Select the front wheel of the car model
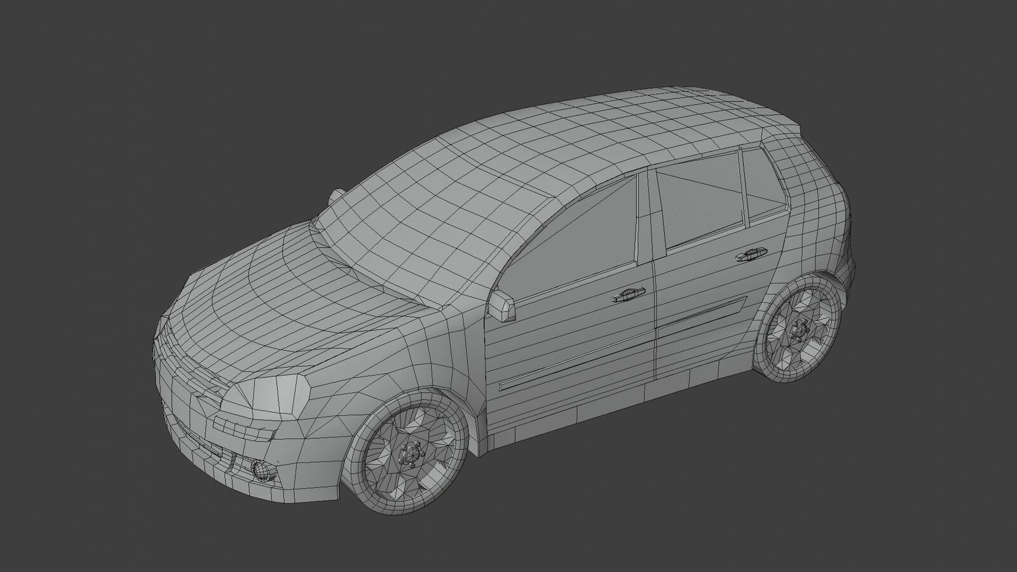This screenshot has width=1017, height=572. coord(406,454)
